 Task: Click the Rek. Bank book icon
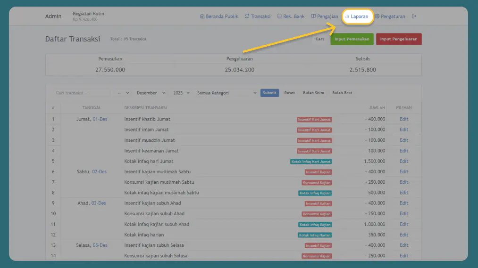(279, 16)
